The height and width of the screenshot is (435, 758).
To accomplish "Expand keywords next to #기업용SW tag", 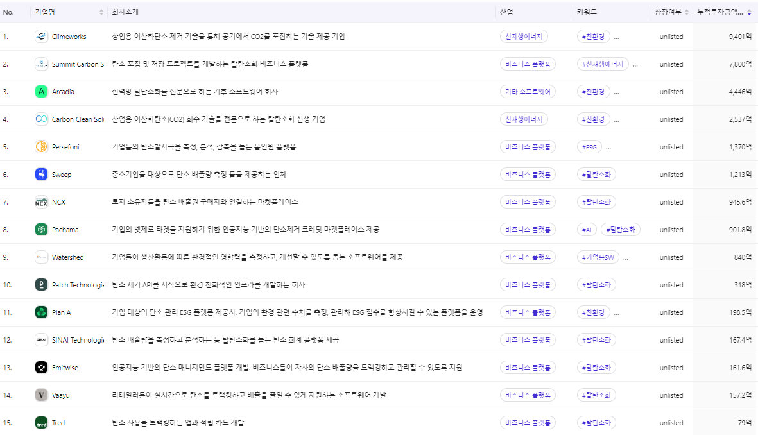I will point(626,258).
